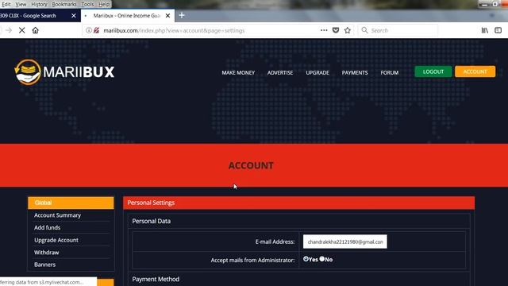Open the PAYMENTS navigation link
Screen dimensions: 508x286
pos(355,72)
